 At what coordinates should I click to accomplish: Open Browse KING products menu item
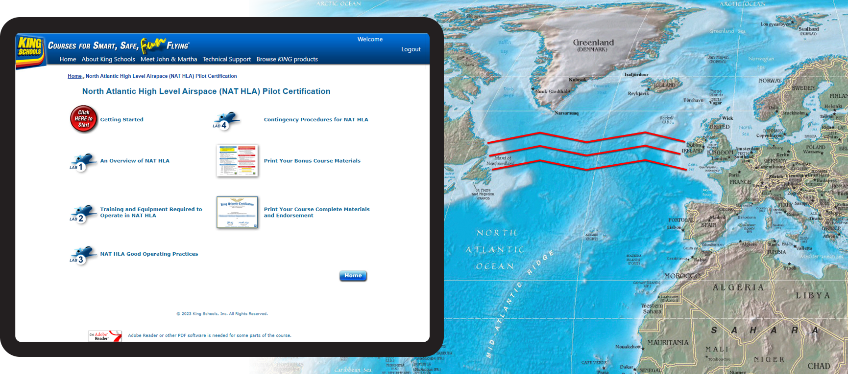click(287, 59)
